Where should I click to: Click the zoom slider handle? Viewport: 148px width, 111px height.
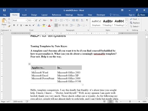(x=130, y=101)
